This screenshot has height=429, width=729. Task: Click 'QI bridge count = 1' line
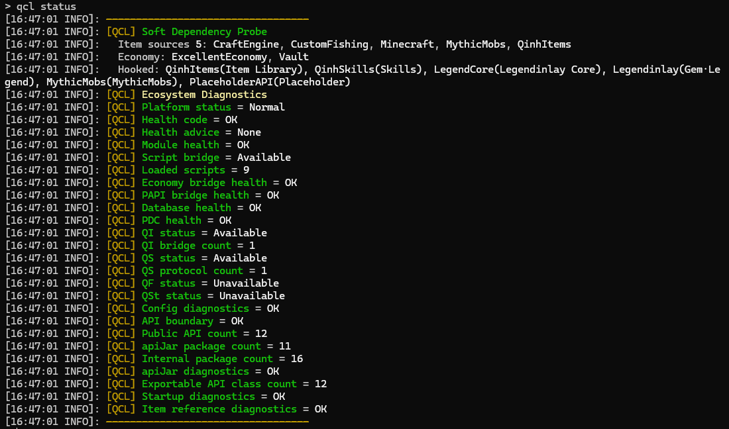pos(199,245)
